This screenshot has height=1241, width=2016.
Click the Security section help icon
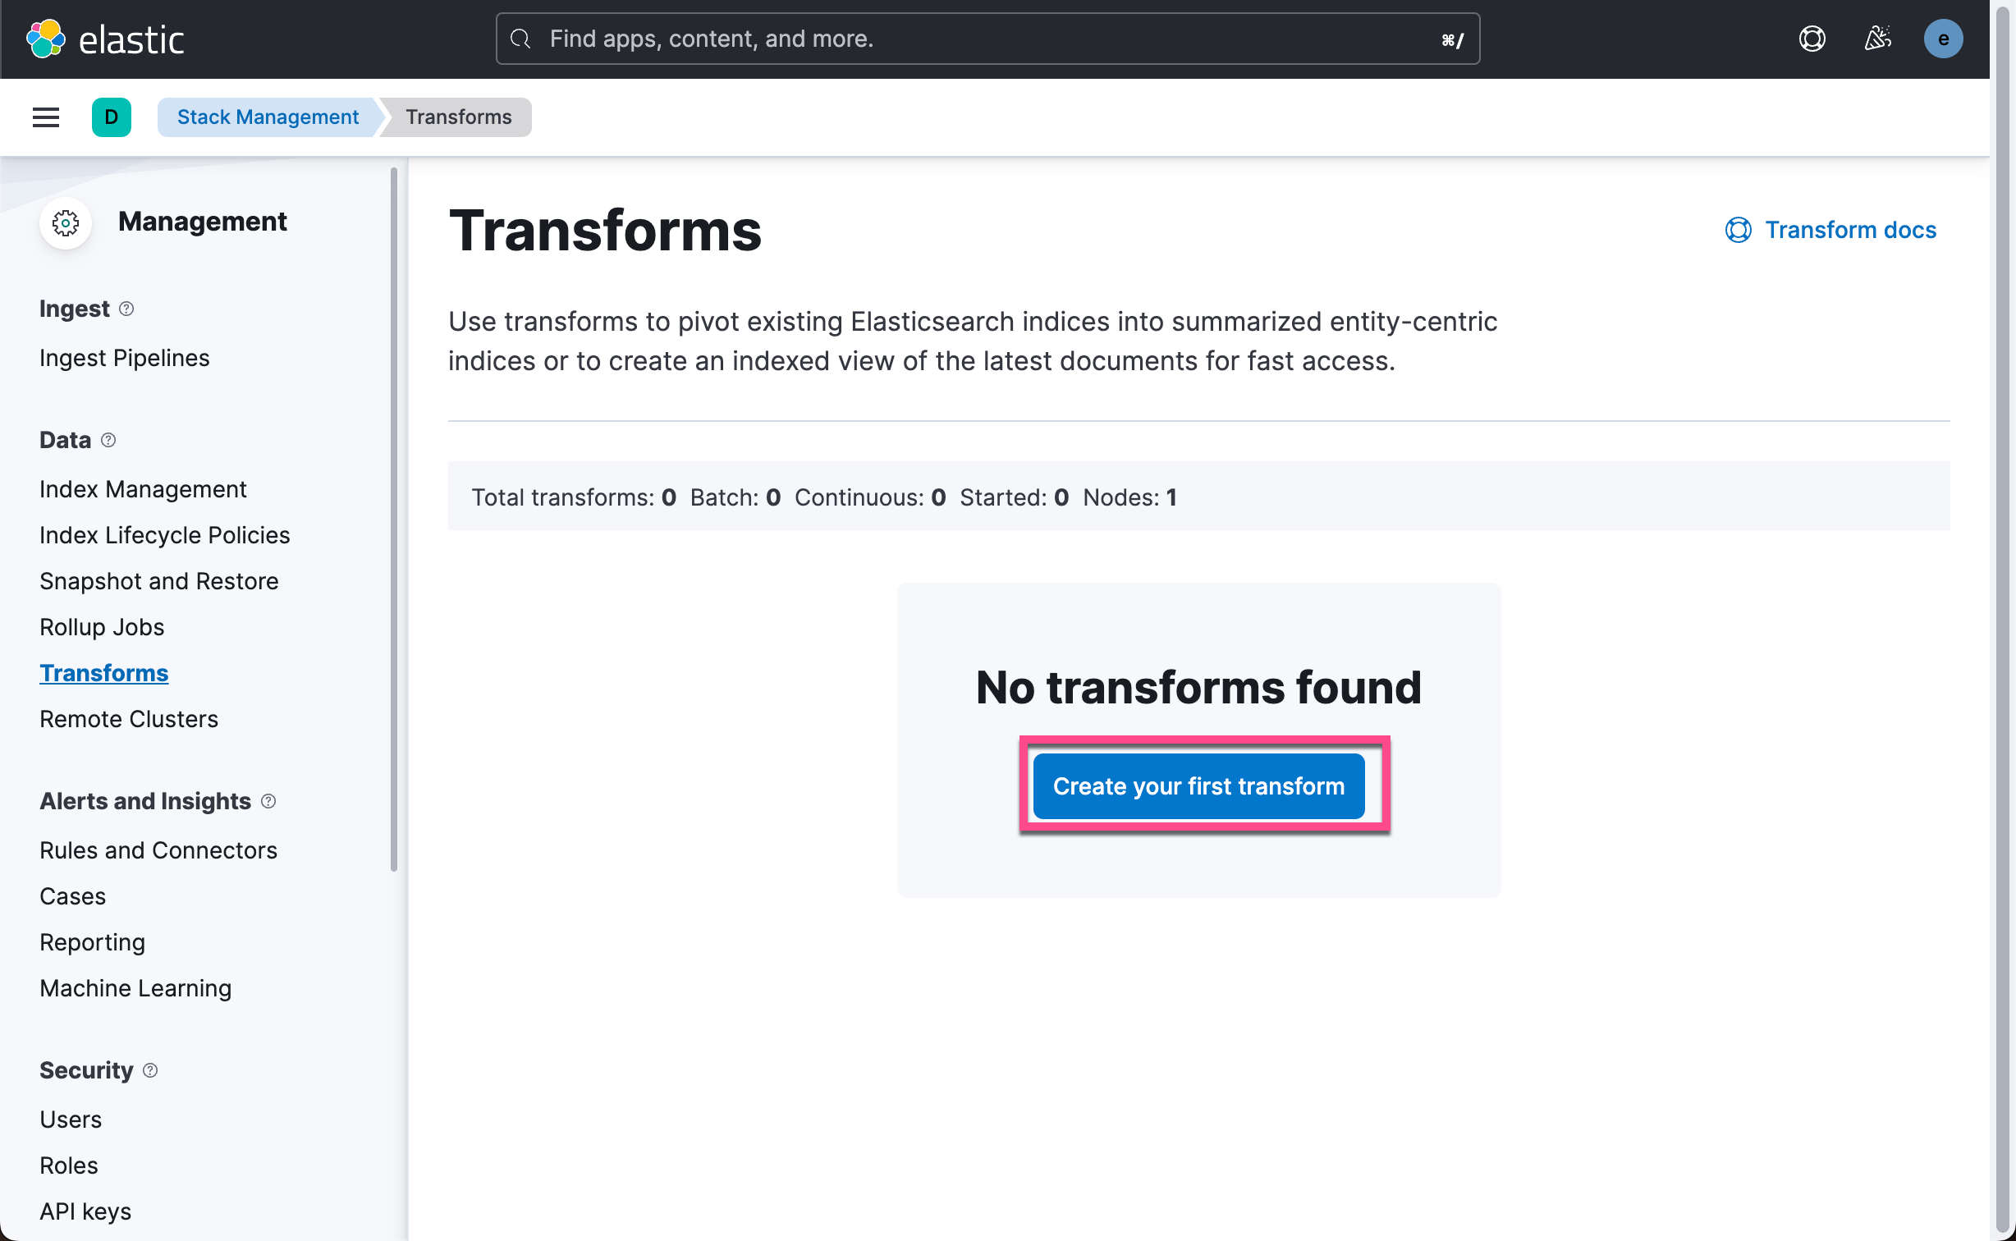point(150,1070)
